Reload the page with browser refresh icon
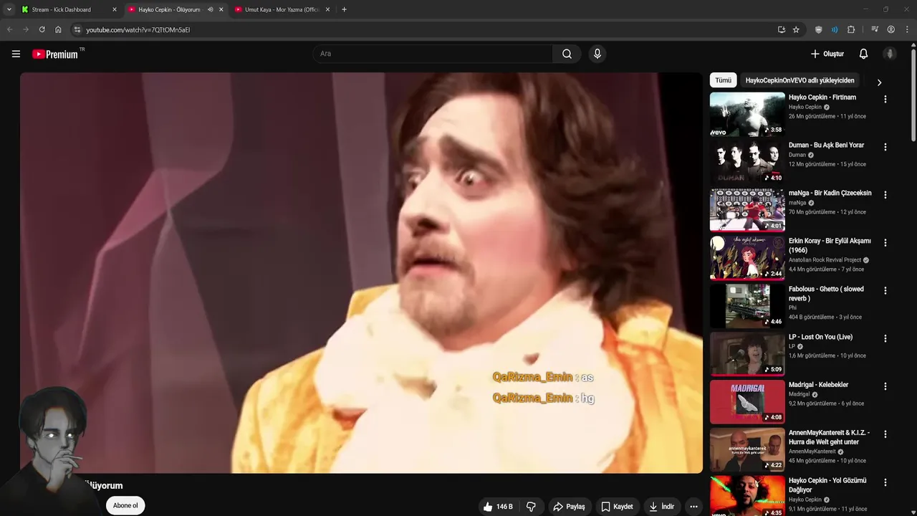The width and height of the screenshot is (917, 516). (42, 29)
